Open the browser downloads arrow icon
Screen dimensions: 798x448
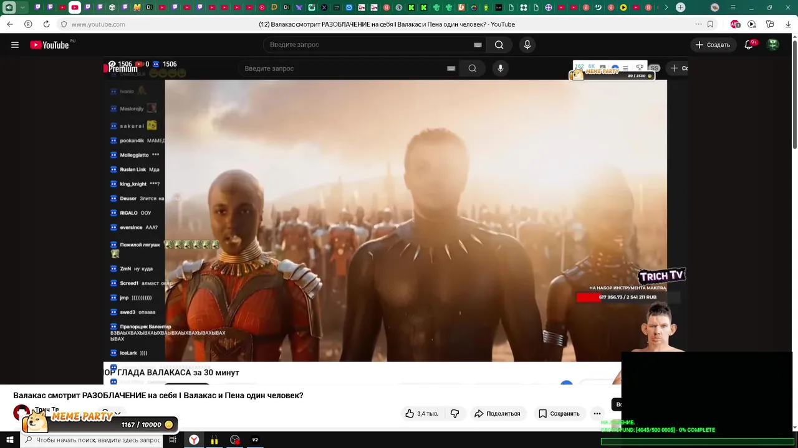pyautogui.click(x=787, y=24)
